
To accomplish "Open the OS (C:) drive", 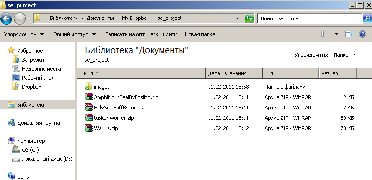I will click(x=30, y=150).
